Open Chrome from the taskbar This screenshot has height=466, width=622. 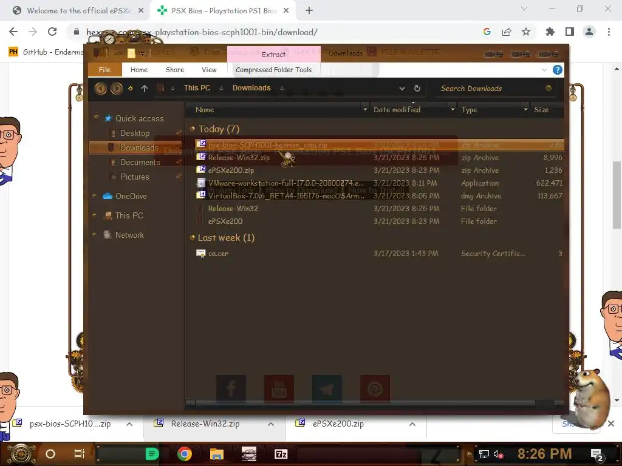pos(185,454)
